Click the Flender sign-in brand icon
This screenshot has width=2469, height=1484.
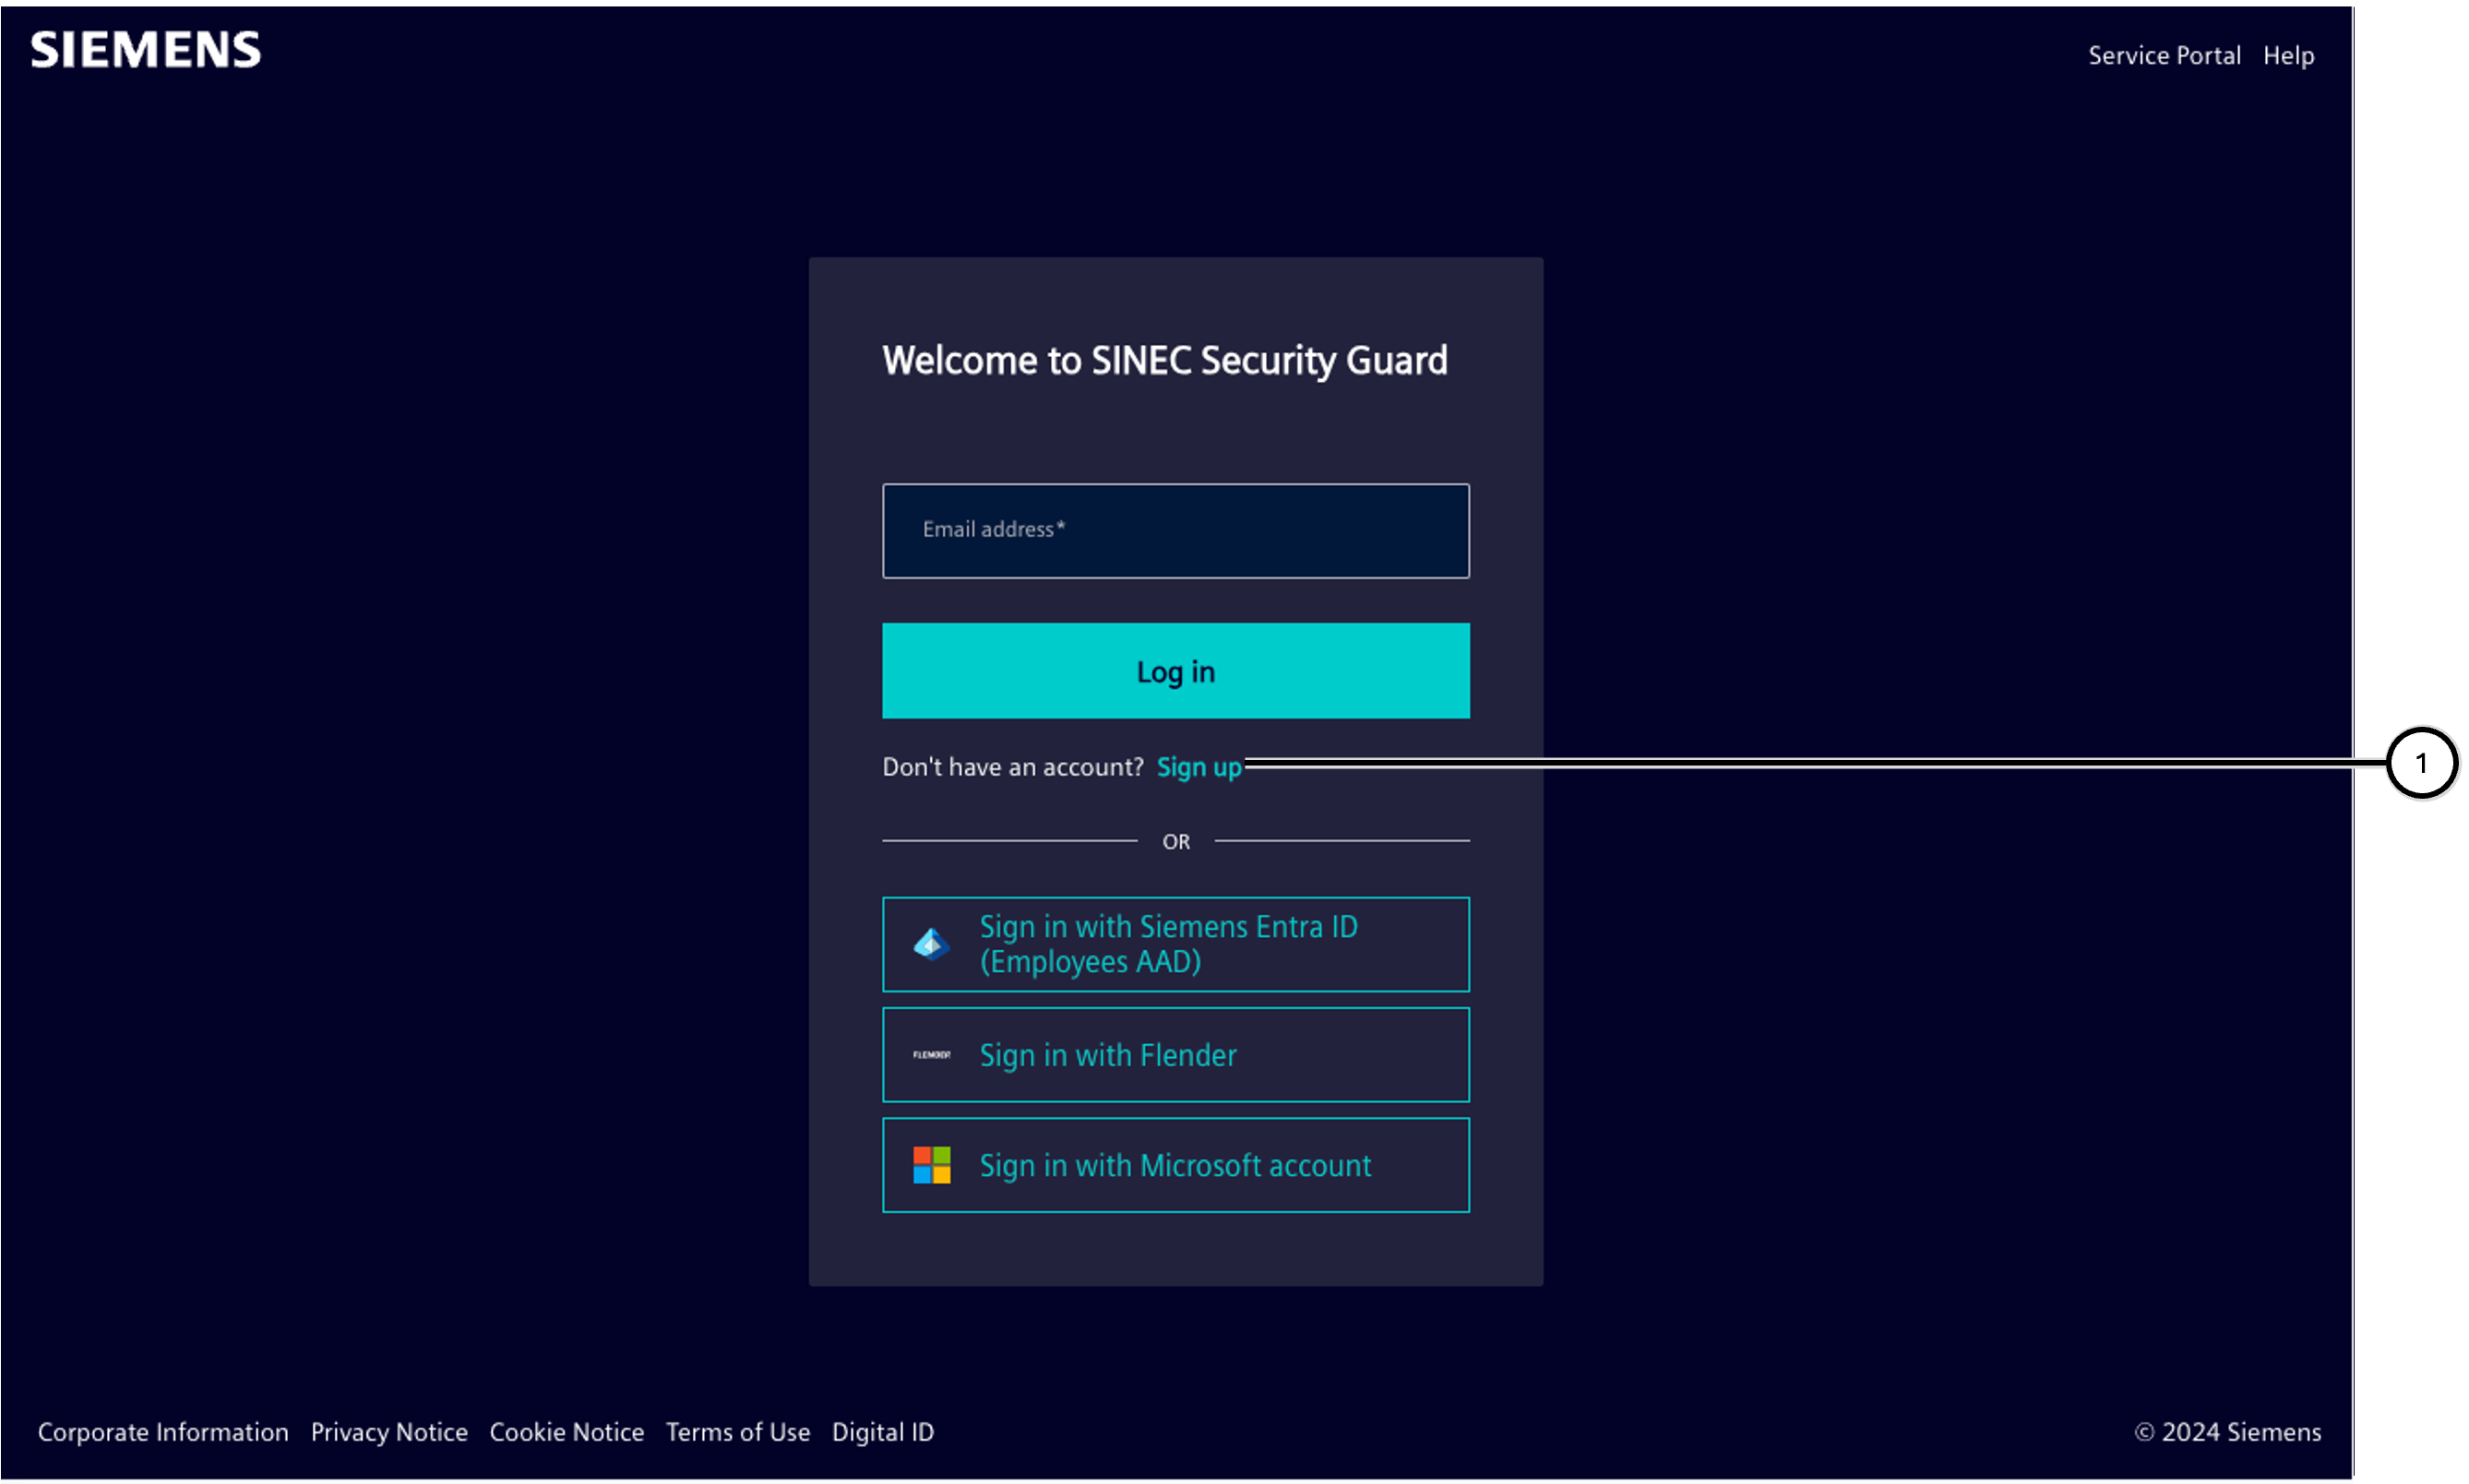pyautogui.click(x=931, y=1054)
